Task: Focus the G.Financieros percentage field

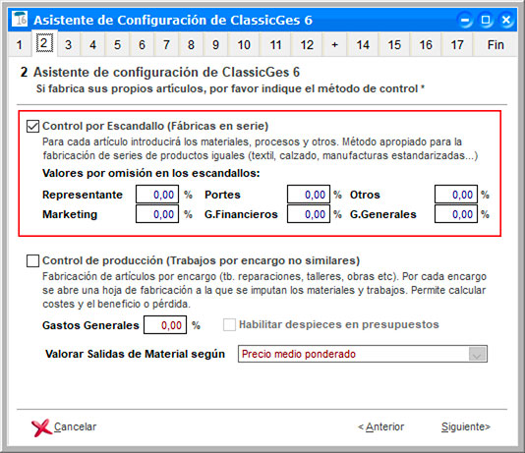Action: pos(309,214)
